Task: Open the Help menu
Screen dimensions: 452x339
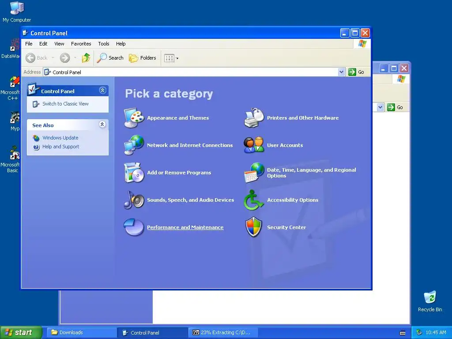Action: (121, 44)
